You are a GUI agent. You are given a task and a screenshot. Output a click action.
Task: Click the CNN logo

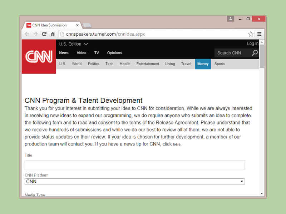pyautogui.click(x=39, y=57)
